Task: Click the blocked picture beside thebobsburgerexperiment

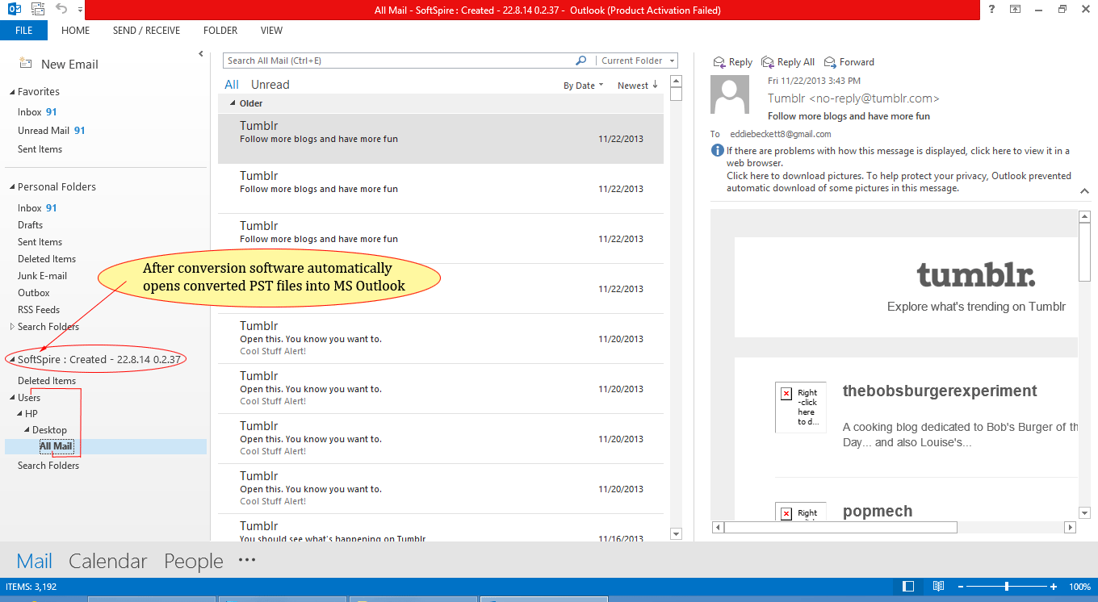Action: (800, 408)
